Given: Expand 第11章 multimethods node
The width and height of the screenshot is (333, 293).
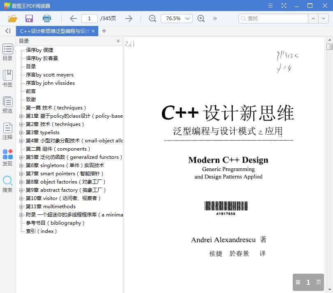Looking at the screenshot, I should pyautogui.click(x=21, y=207).
